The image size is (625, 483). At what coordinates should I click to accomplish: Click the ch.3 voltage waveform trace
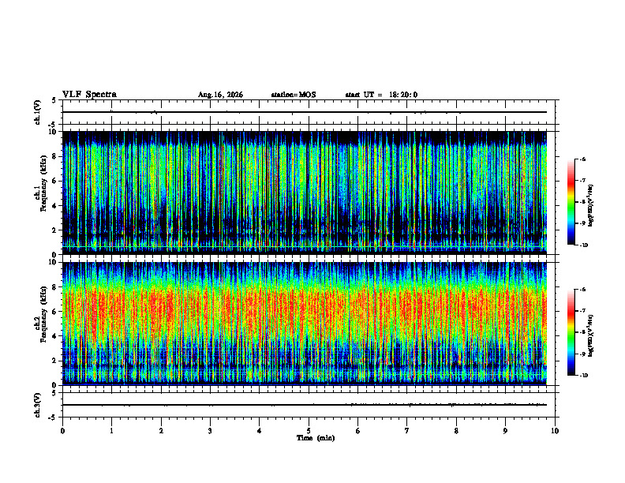coord(305,405)
